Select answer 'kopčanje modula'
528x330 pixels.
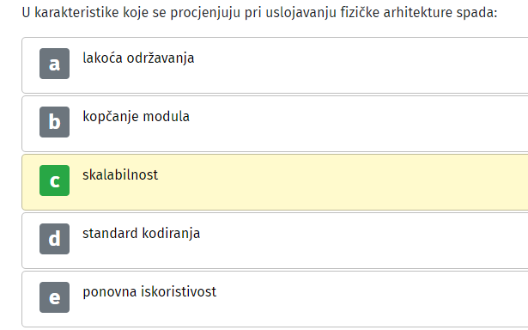click(136, 117)
